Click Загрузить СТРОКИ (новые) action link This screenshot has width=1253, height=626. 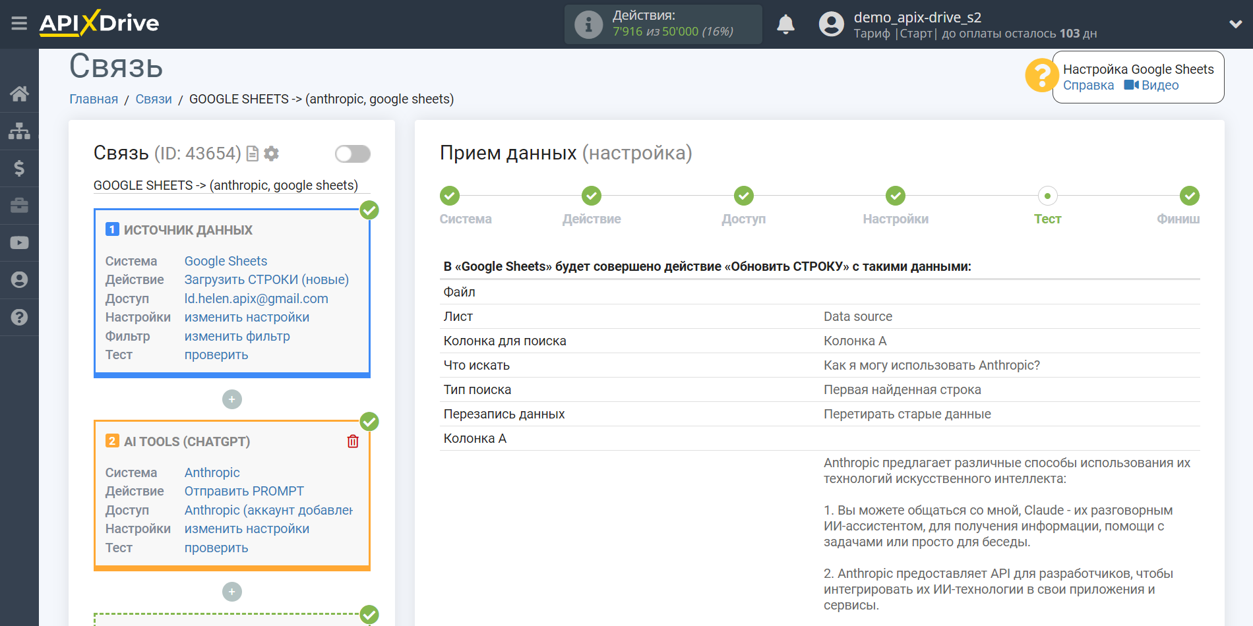[266, 280]
